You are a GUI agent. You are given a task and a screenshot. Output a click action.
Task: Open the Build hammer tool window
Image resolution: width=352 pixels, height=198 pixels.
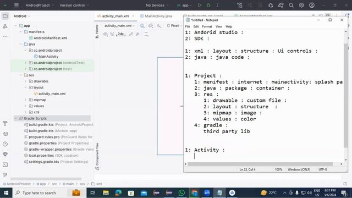(x=5, y=123)
